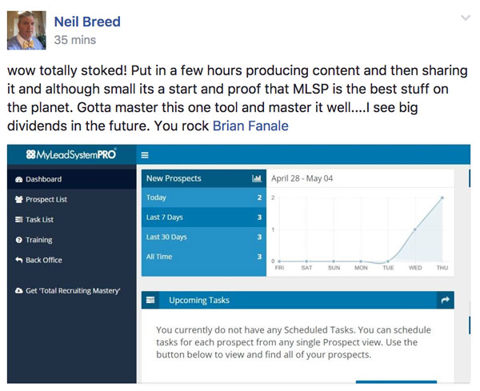Click the Dashboard gauge icon
480x391 pixels.
18,180
